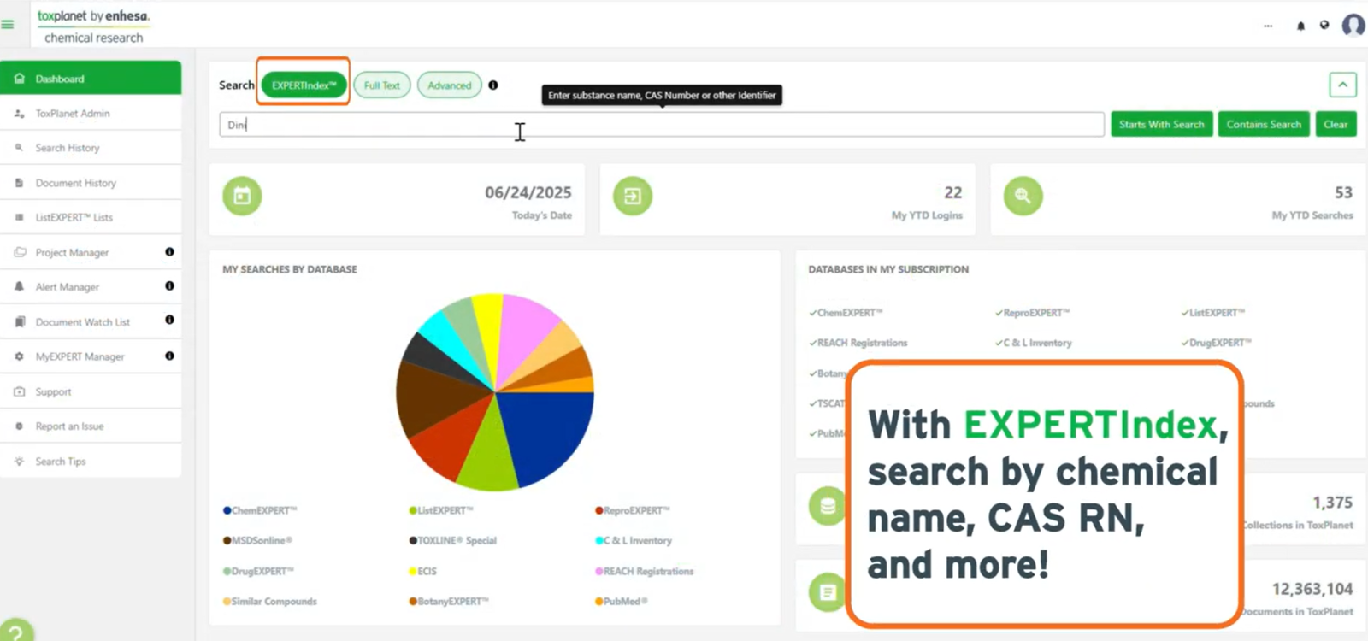Switch to Advanced search mode
1368x641 pixels.
(x=449, y=85)
